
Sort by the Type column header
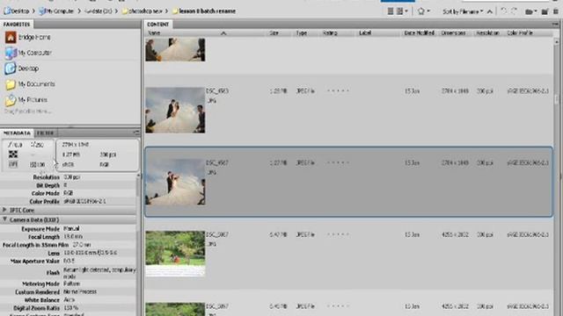click(301, 33)
